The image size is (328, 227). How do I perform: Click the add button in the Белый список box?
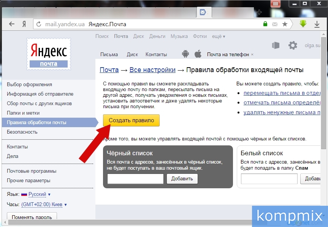pyautogui.click(x=311, y=179)
